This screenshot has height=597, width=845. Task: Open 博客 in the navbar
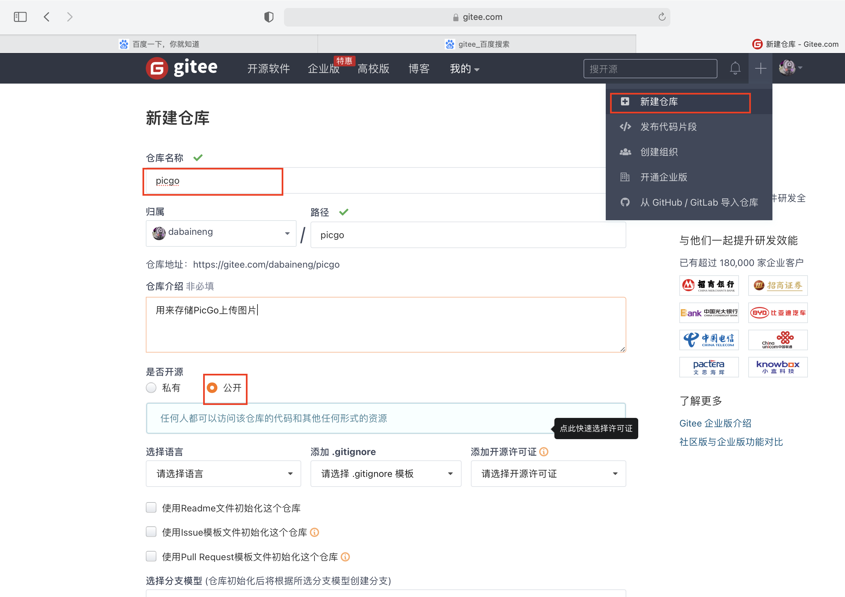point(419,69)
